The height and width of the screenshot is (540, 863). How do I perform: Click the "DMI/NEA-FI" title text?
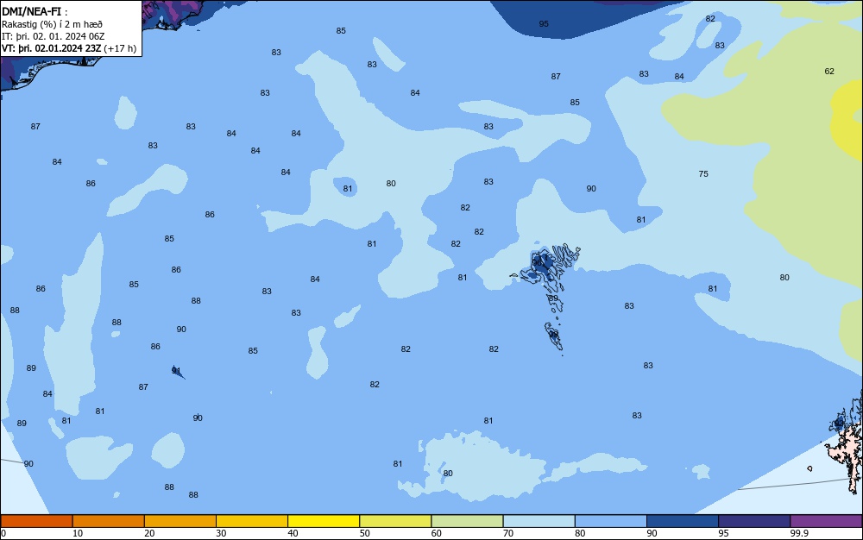click(x=31, y=11)
